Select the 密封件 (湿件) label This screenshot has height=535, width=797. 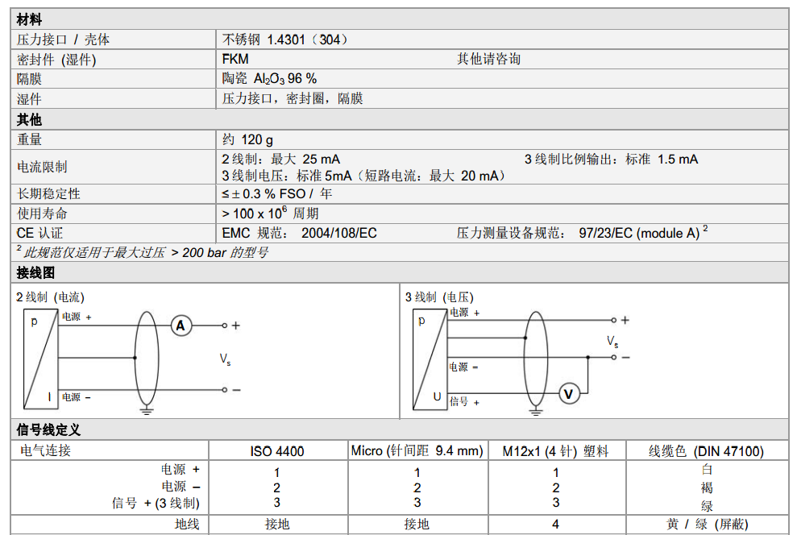(x=56, y=60)
